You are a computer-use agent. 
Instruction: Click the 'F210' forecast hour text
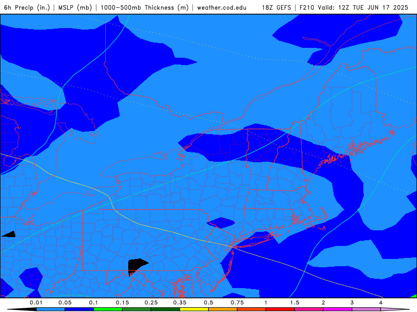coord(308,7)
